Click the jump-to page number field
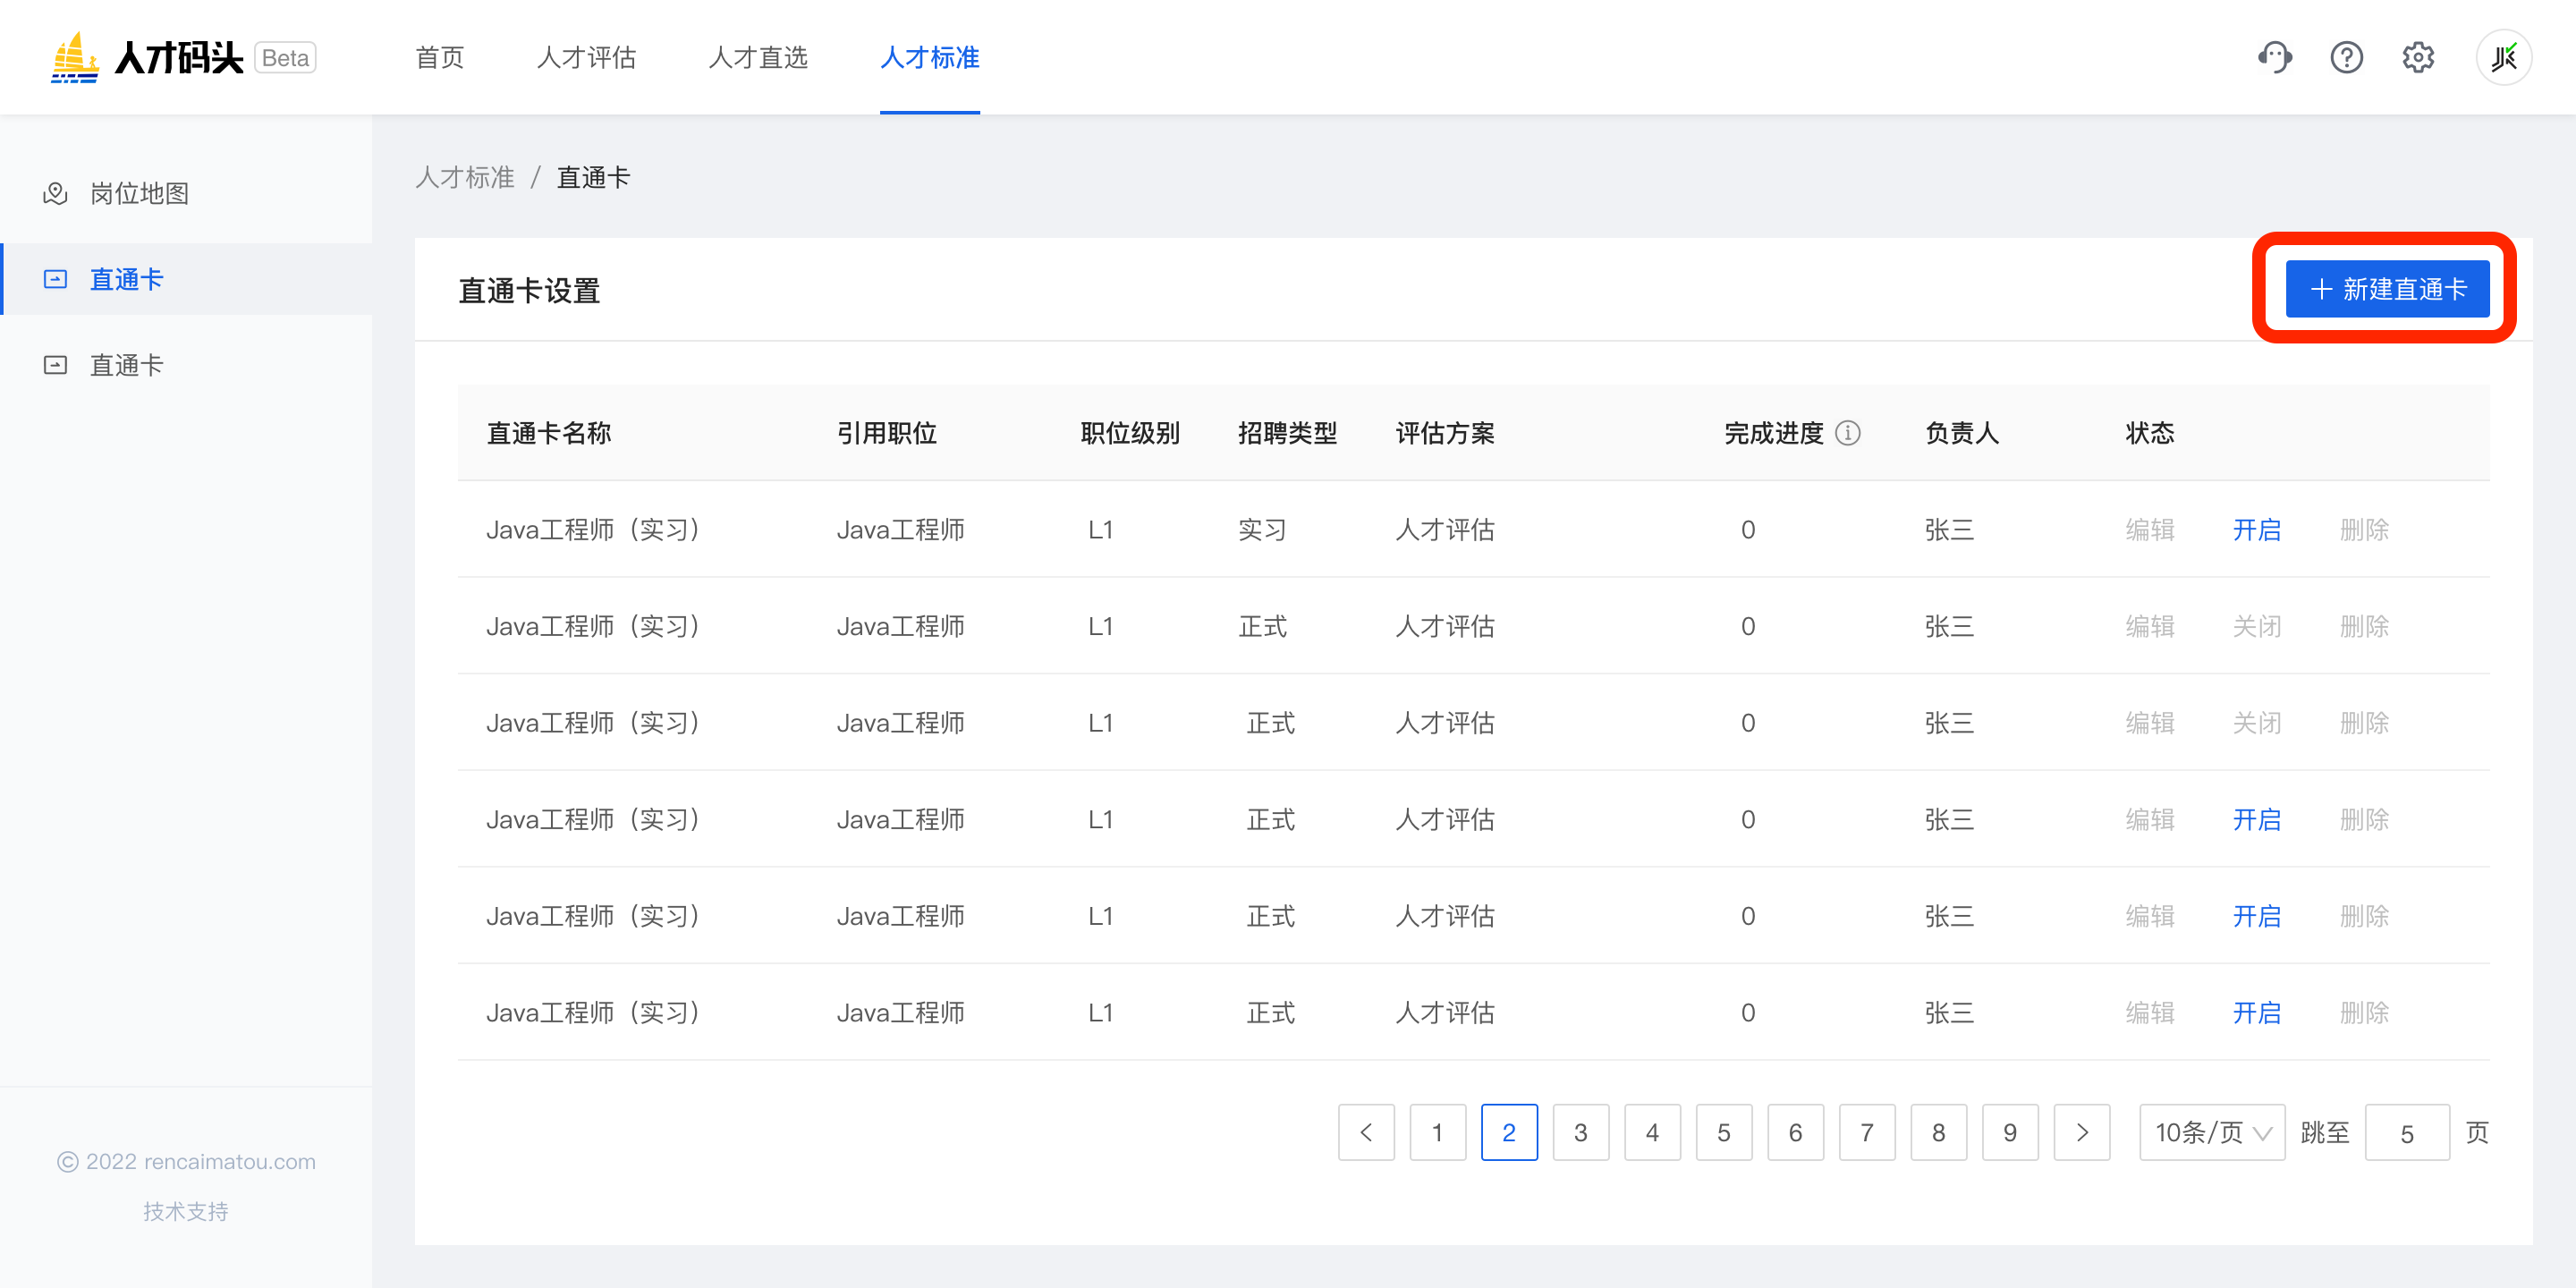Screen dimensions: 2576x1288 2406,1133
